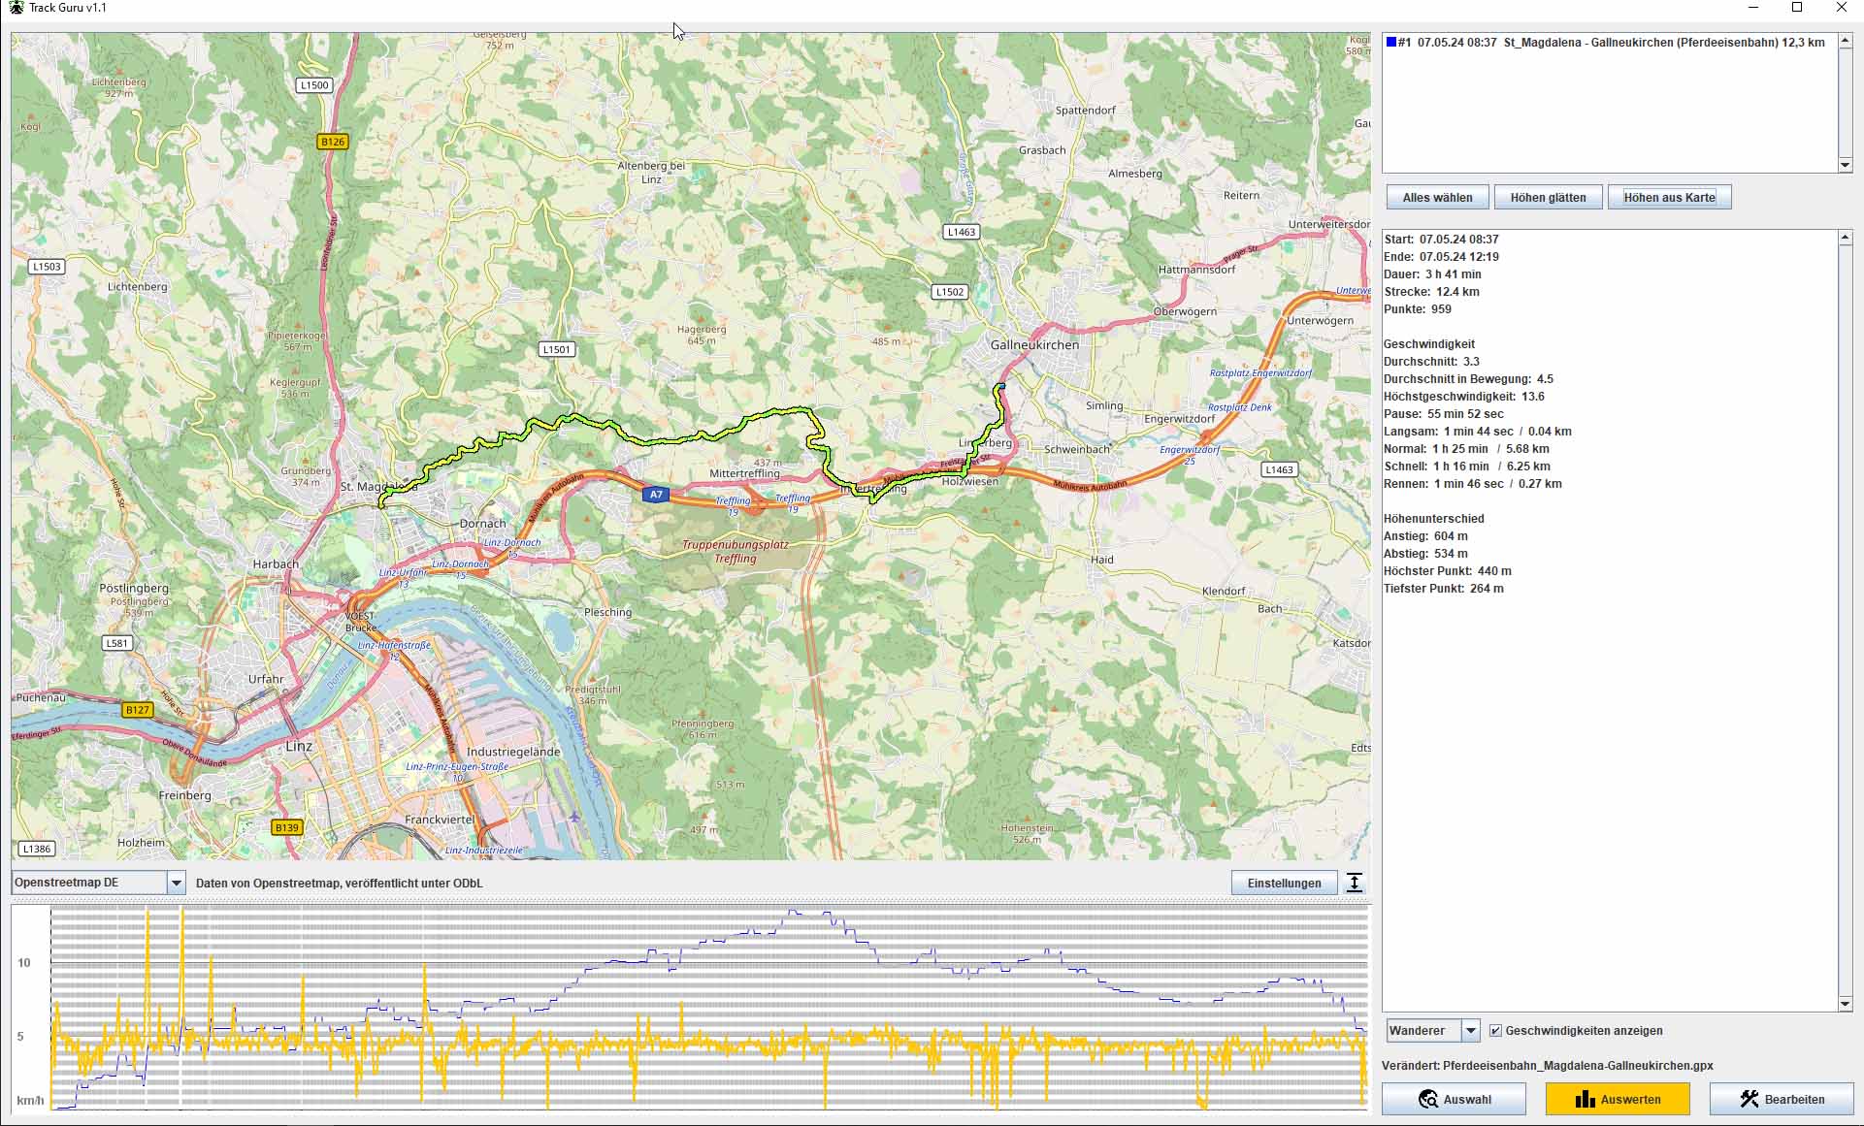Open the Auswahl globe search tab
This screenshot has width=1864, height=1126.
pyautogui.click(x=1454, y=1099)
